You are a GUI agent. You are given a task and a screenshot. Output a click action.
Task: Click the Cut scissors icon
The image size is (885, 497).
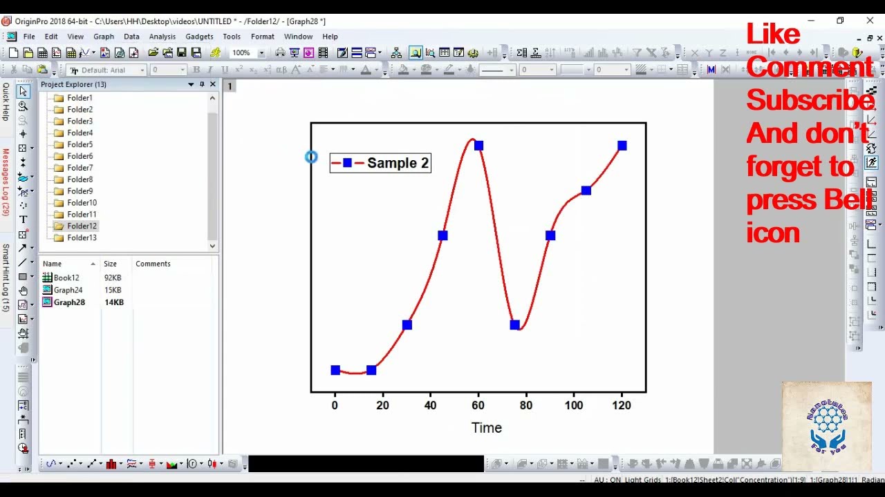13,70
